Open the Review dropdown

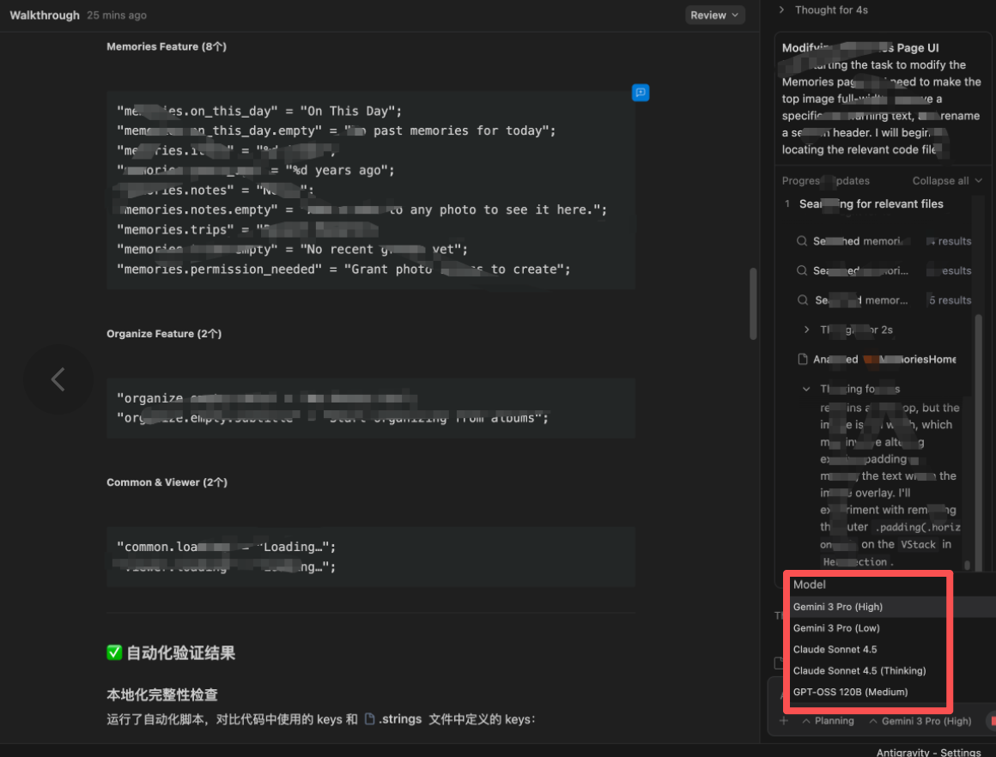tap(714, 15)
